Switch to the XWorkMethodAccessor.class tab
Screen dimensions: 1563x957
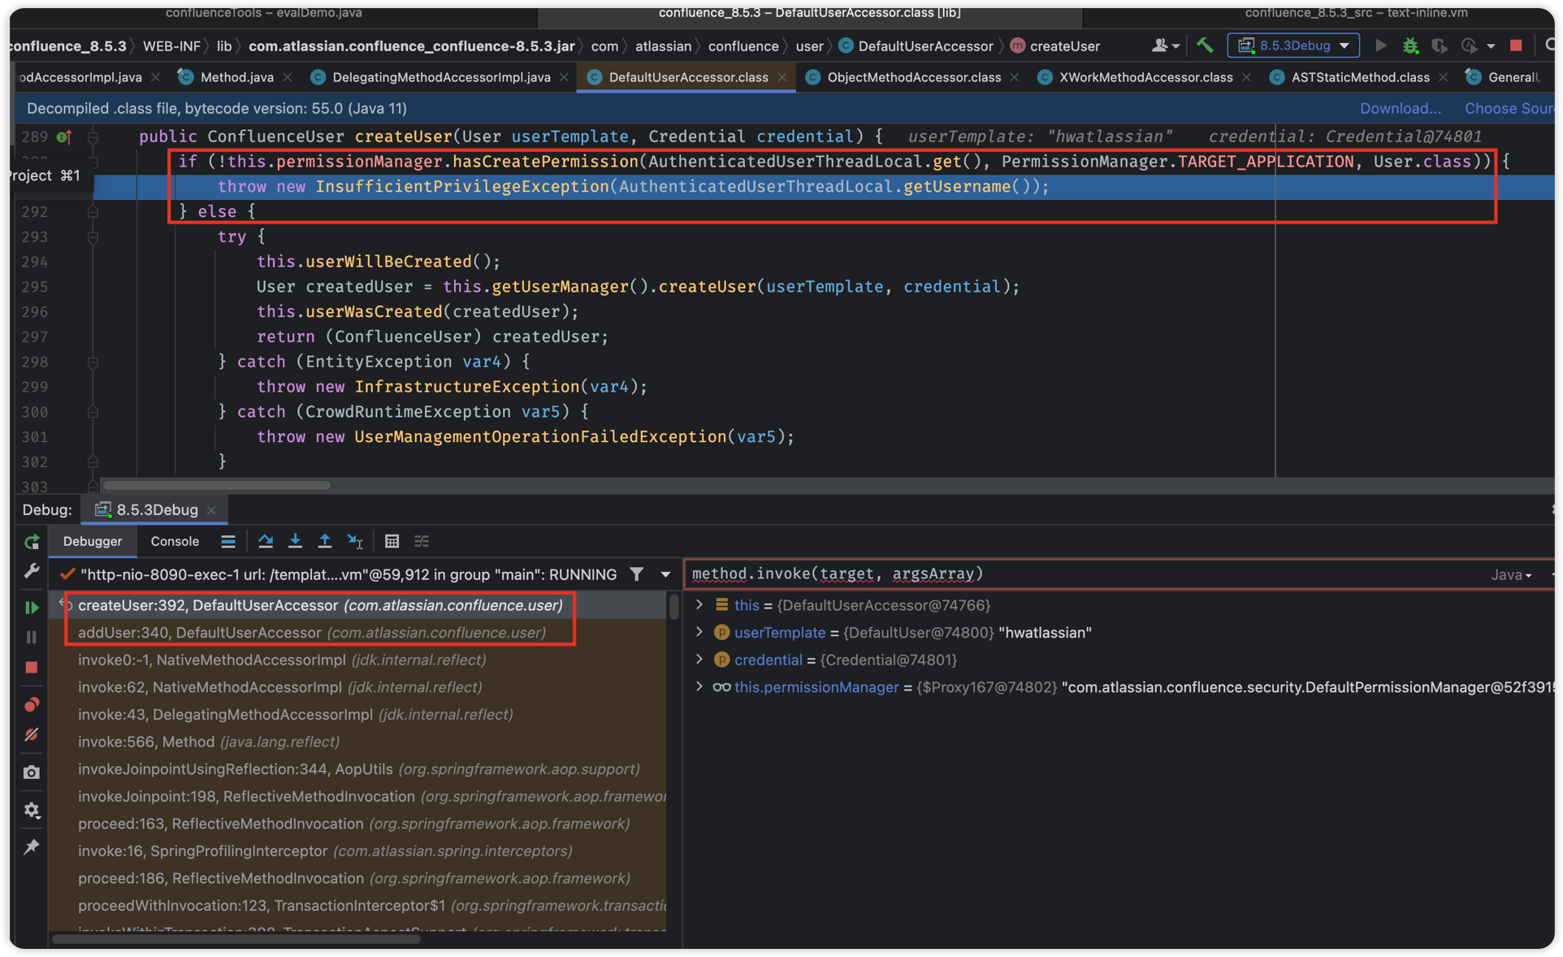[x=1145, y=77]
